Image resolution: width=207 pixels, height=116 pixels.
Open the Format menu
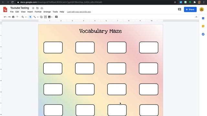point(38,12)
